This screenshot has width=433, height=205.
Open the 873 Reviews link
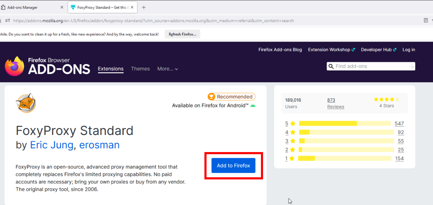pos(336,103)
